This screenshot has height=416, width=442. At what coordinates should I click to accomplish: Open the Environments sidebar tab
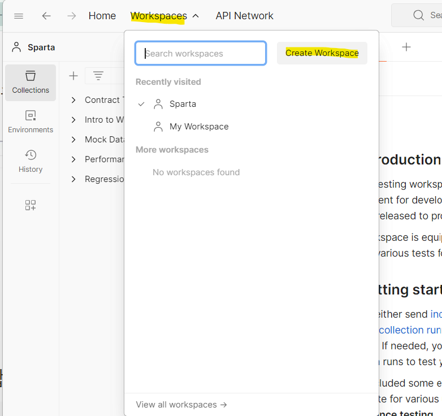coord(31,122)
